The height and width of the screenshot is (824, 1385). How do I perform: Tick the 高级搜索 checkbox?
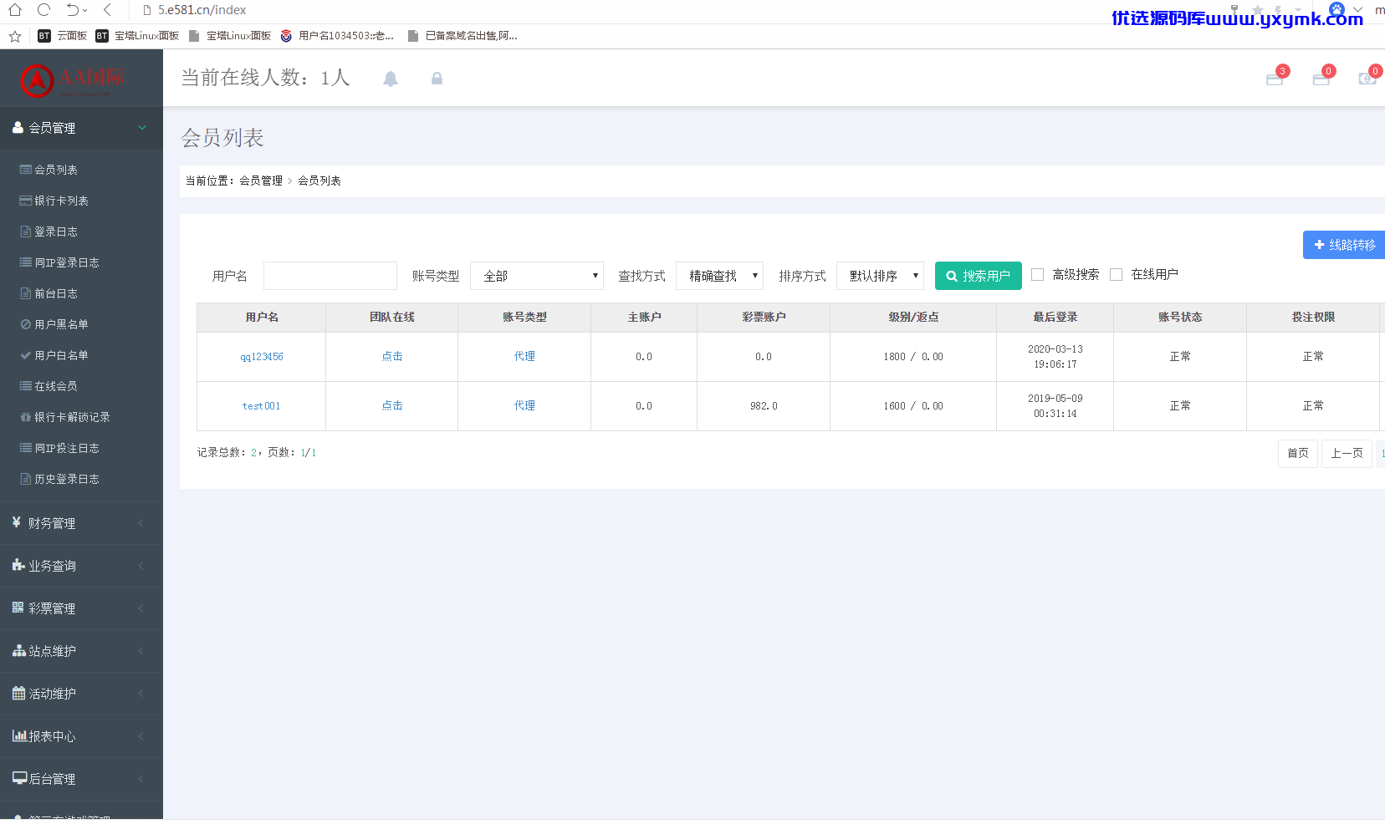[x=1038, y=274]
